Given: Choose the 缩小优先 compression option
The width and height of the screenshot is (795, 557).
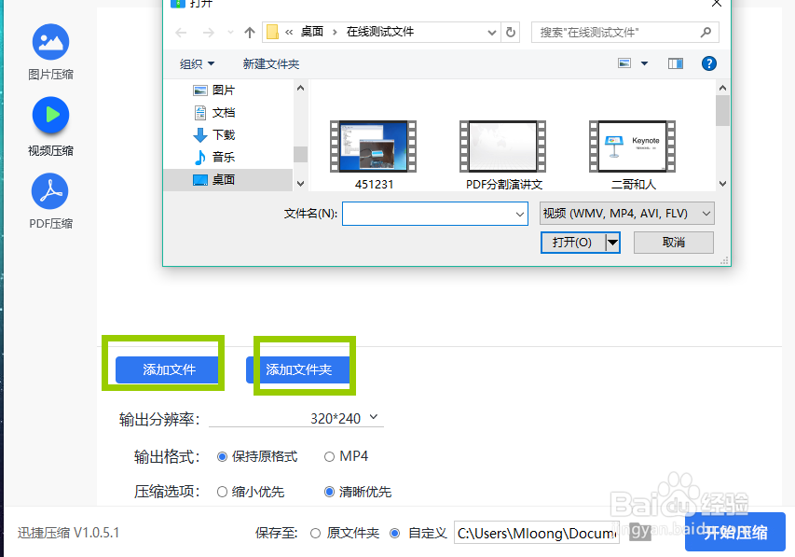Looking at the screenshot, I should [223, 492].
